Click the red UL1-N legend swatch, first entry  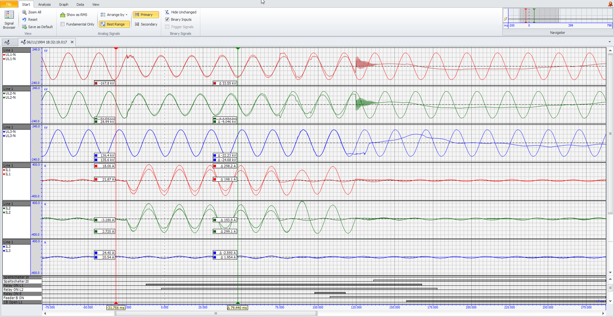tap(5, 55)
